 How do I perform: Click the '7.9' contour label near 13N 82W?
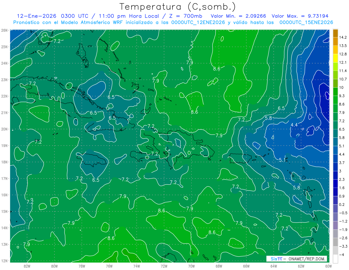pyautogui.click(x=26, y=244)
